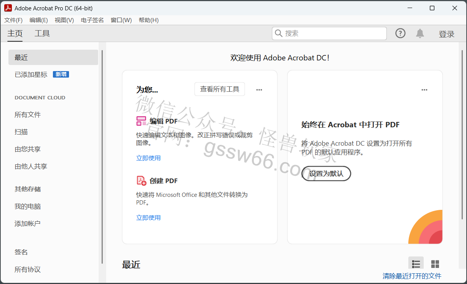467x284 pixels.
Task: Click 立即使用 under 编辑 PDF
Action: coord(148,158)
